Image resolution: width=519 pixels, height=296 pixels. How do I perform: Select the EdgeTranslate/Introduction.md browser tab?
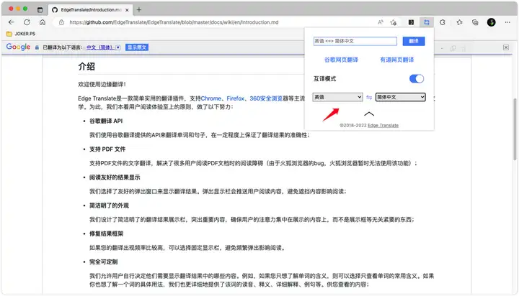point(90,10)
